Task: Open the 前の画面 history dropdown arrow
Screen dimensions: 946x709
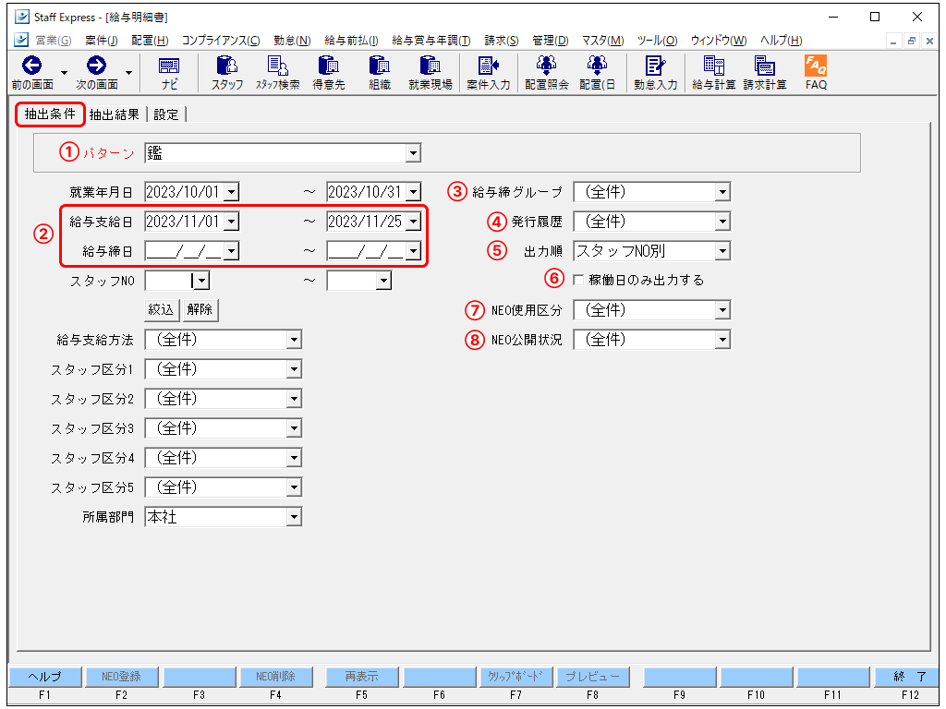Action: click(x=64, y=73)
